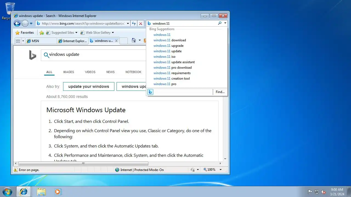351x197 pixels.
Task: Click the Add to Favorites Bar icon
Action: coord(42,33)
